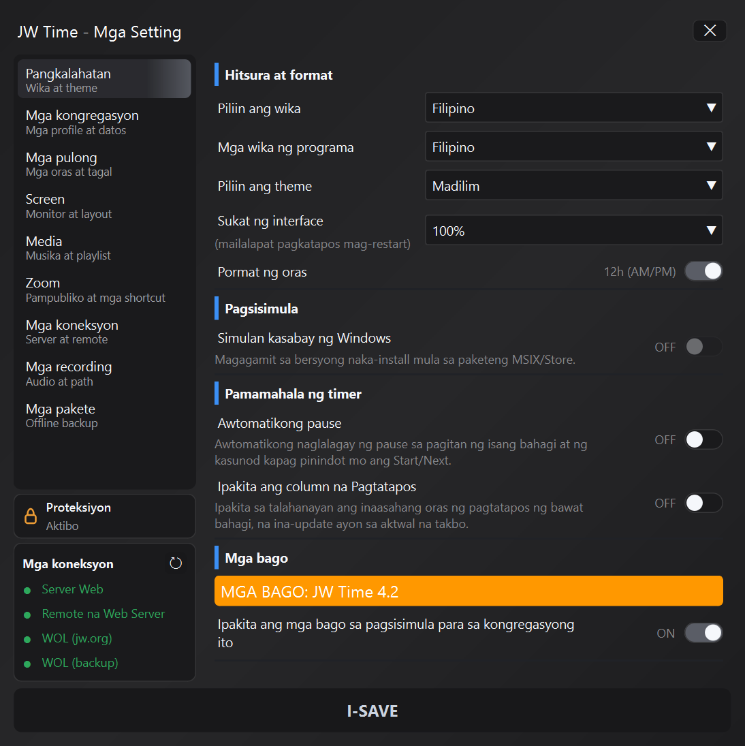Click the JW Time - Mga Setting title
The height and width of the screenshot is (746, 745).
99,32
